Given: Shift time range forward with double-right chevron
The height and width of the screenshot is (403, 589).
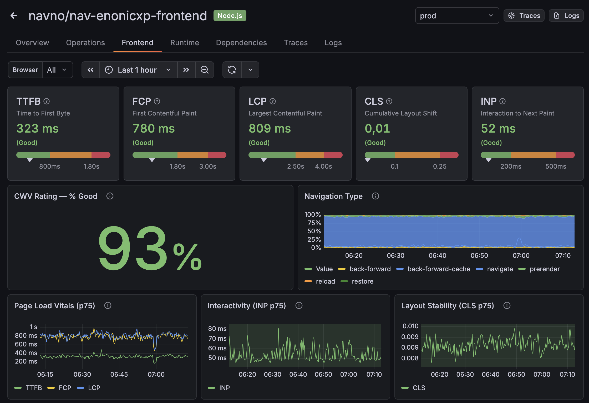Looking at the screenshot, I should tap(186, 70).
